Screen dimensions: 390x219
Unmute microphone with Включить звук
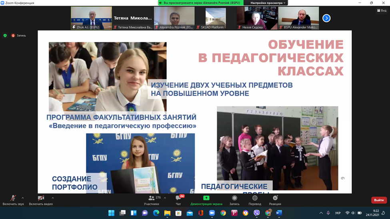coord(13,200)
